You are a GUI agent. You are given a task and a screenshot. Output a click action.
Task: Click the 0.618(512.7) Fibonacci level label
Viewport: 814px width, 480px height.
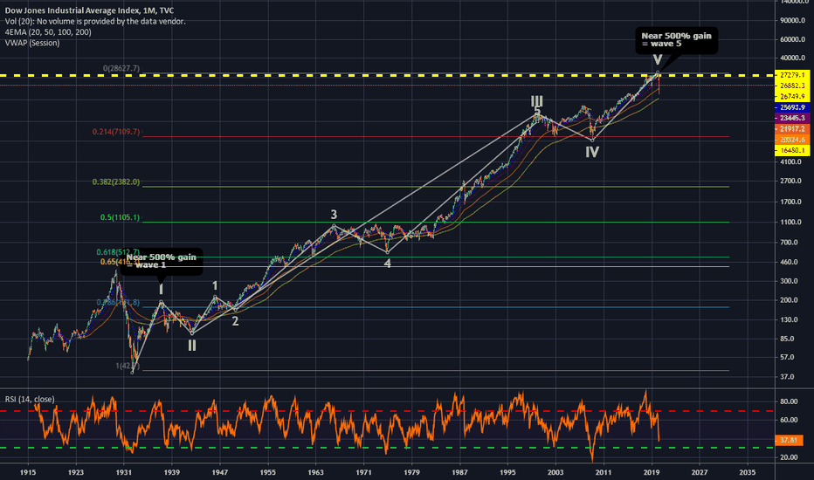pos(118,252)
